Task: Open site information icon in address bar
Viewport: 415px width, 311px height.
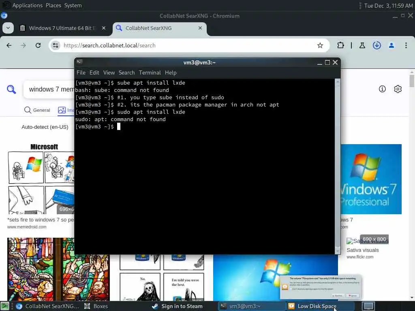Action: tap(55, 45)
